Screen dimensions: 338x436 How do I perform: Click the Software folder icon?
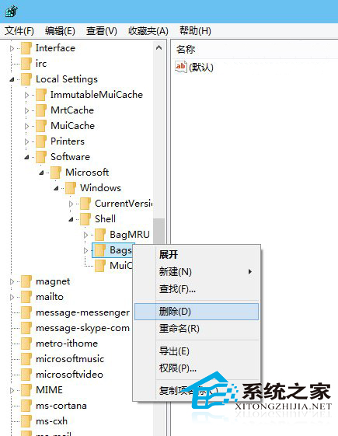(x=41, y=157)
